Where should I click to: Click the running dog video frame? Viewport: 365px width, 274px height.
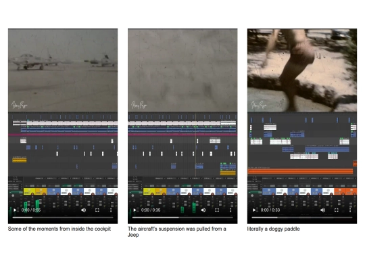302,70
